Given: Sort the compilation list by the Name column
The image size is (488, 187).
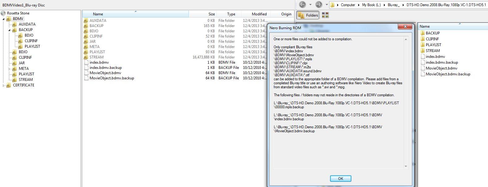Looking at the screenshot, I should point(135,14).
